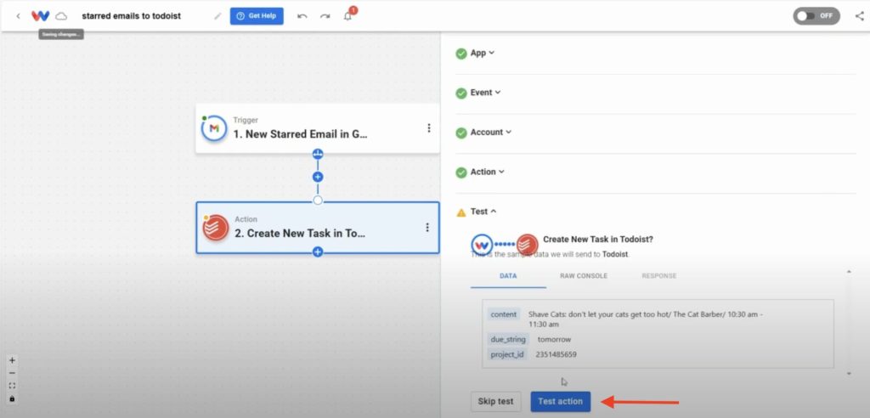Viewport: 870px width, 418px height.
Task: Zoom out on the canvas
Action: click(x=12, y=373)
